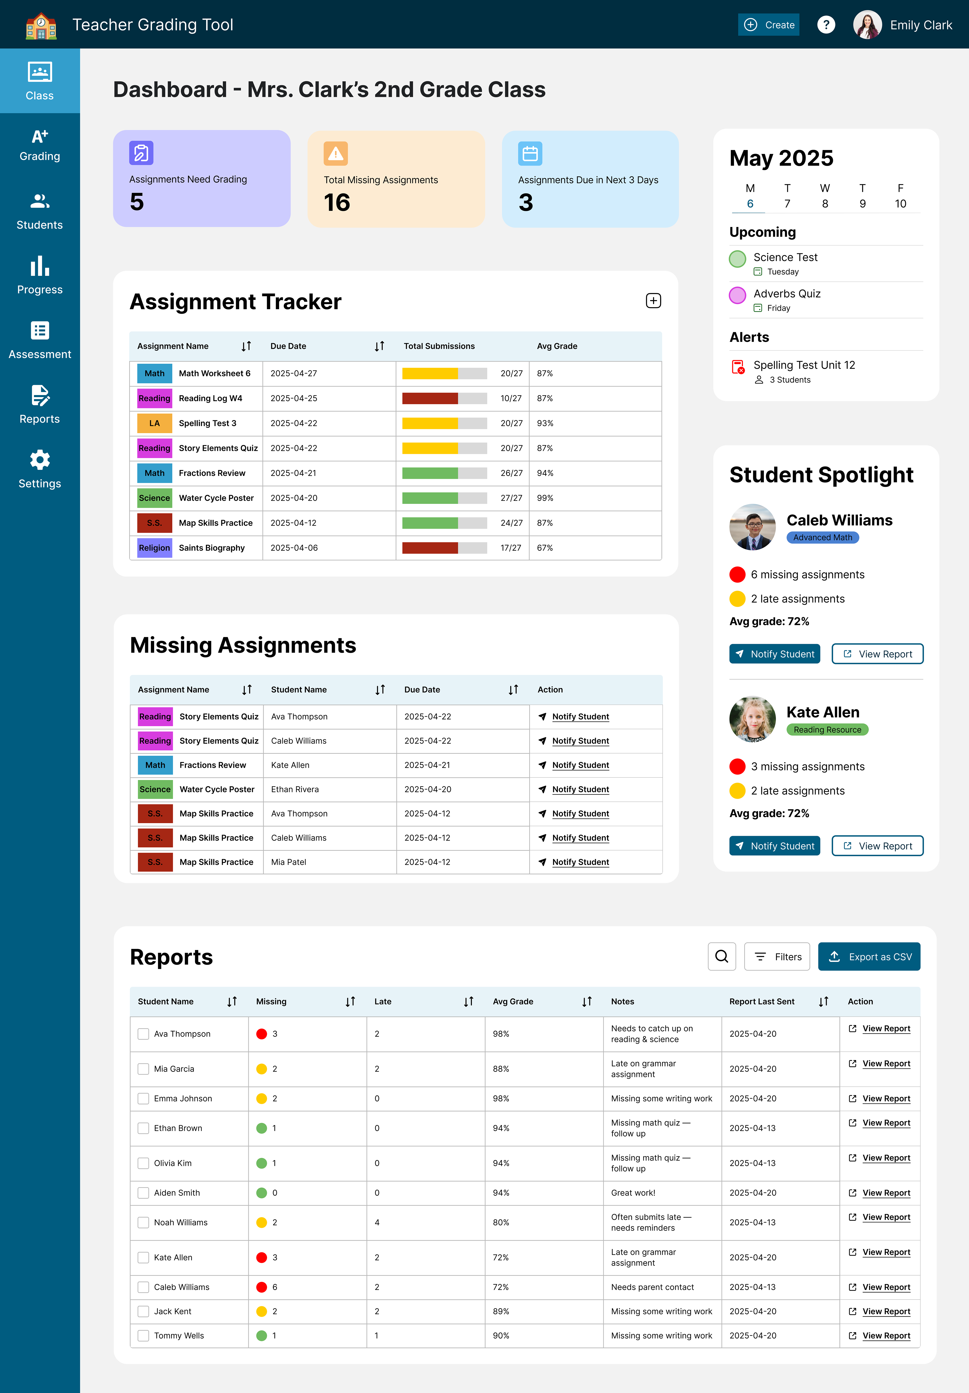Image resolution: width=969 pixels, height=1393 pixels.
Task: Go to Students in the sidebar
Action: pyautogui.click(x=39, y=211)
